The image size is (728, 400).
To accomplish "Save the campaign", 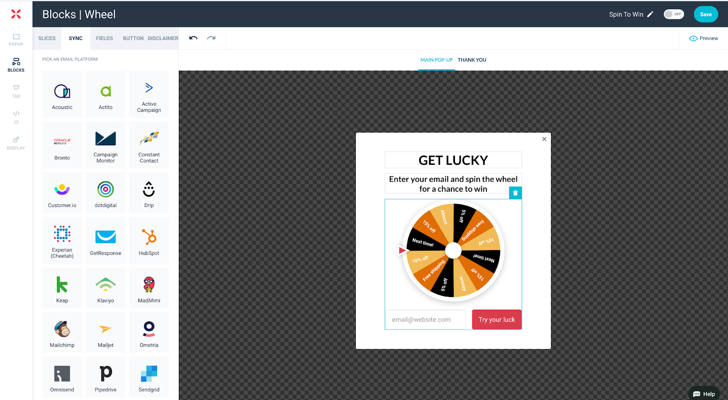I will coord(706,15).
